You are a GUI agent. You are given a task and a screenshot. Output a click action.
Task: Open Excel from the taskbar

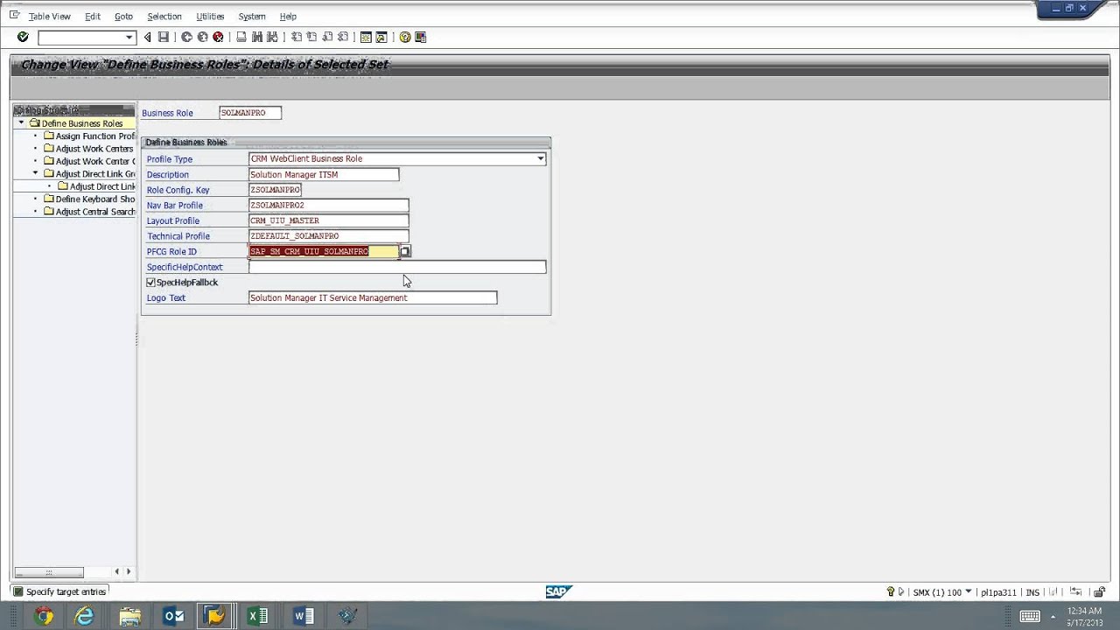point(258,616)
